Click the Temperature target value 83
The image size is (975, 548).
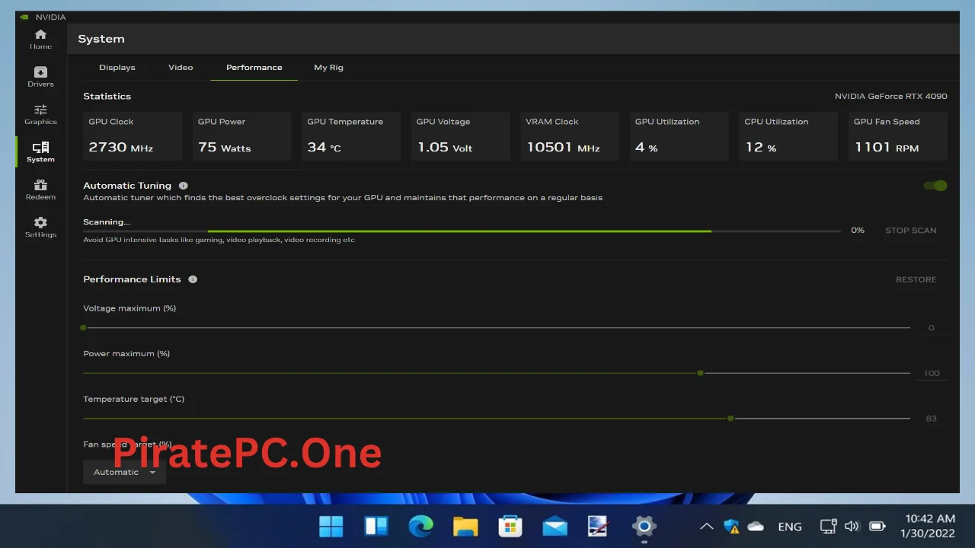point(931,419)
